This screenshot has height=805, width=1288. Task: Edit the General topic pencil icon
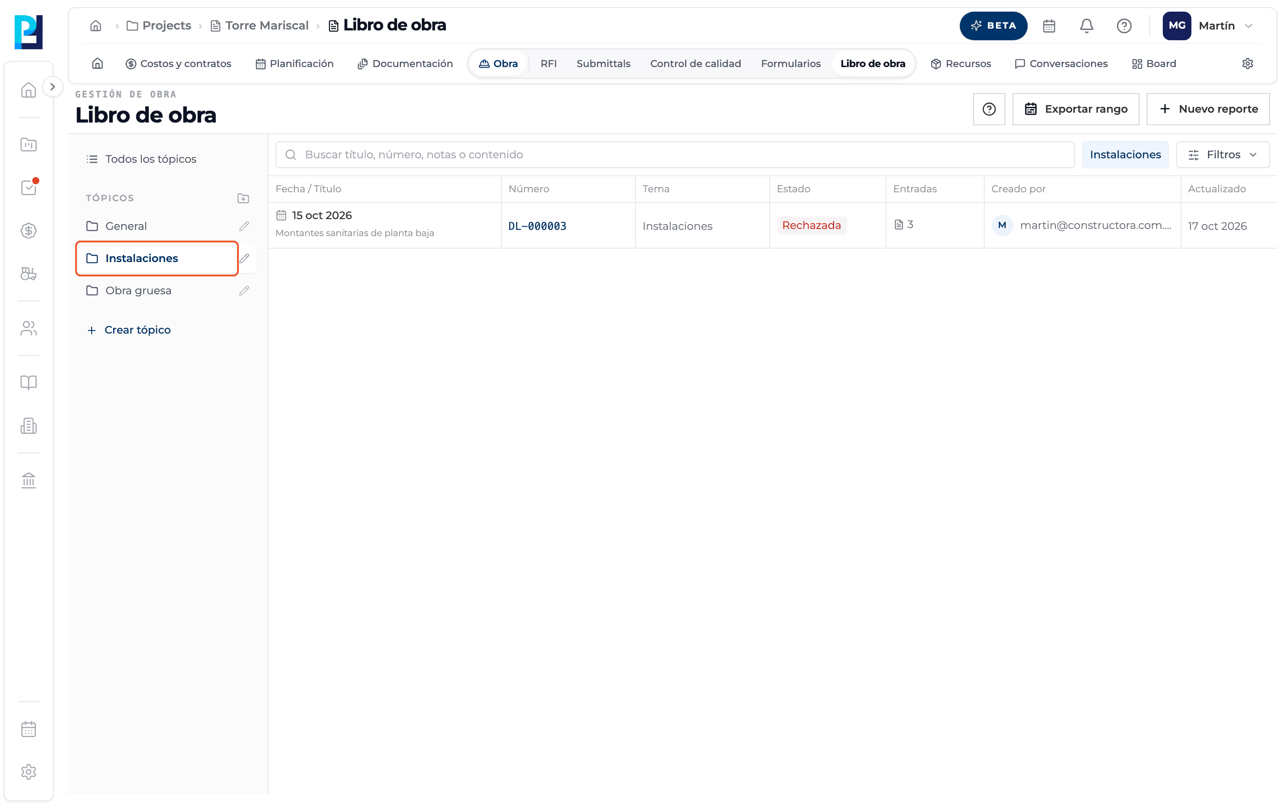244,226
